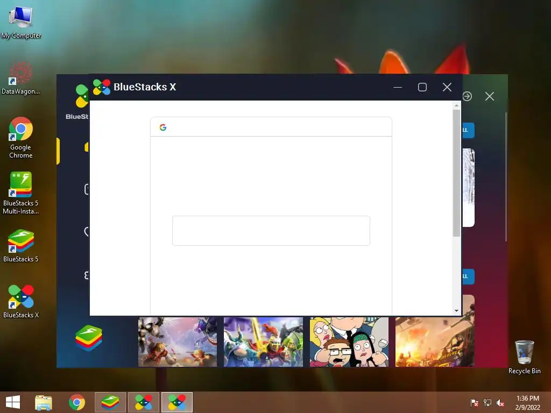The image size is (551, 413).
Task: Open the fantasy warriors game thumbnail
Action: pyautogui.click(x=178, y=342)
